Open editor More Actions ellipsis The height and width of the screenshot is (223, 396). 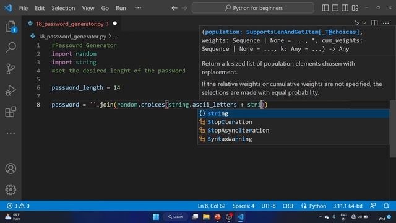[386, 24]
